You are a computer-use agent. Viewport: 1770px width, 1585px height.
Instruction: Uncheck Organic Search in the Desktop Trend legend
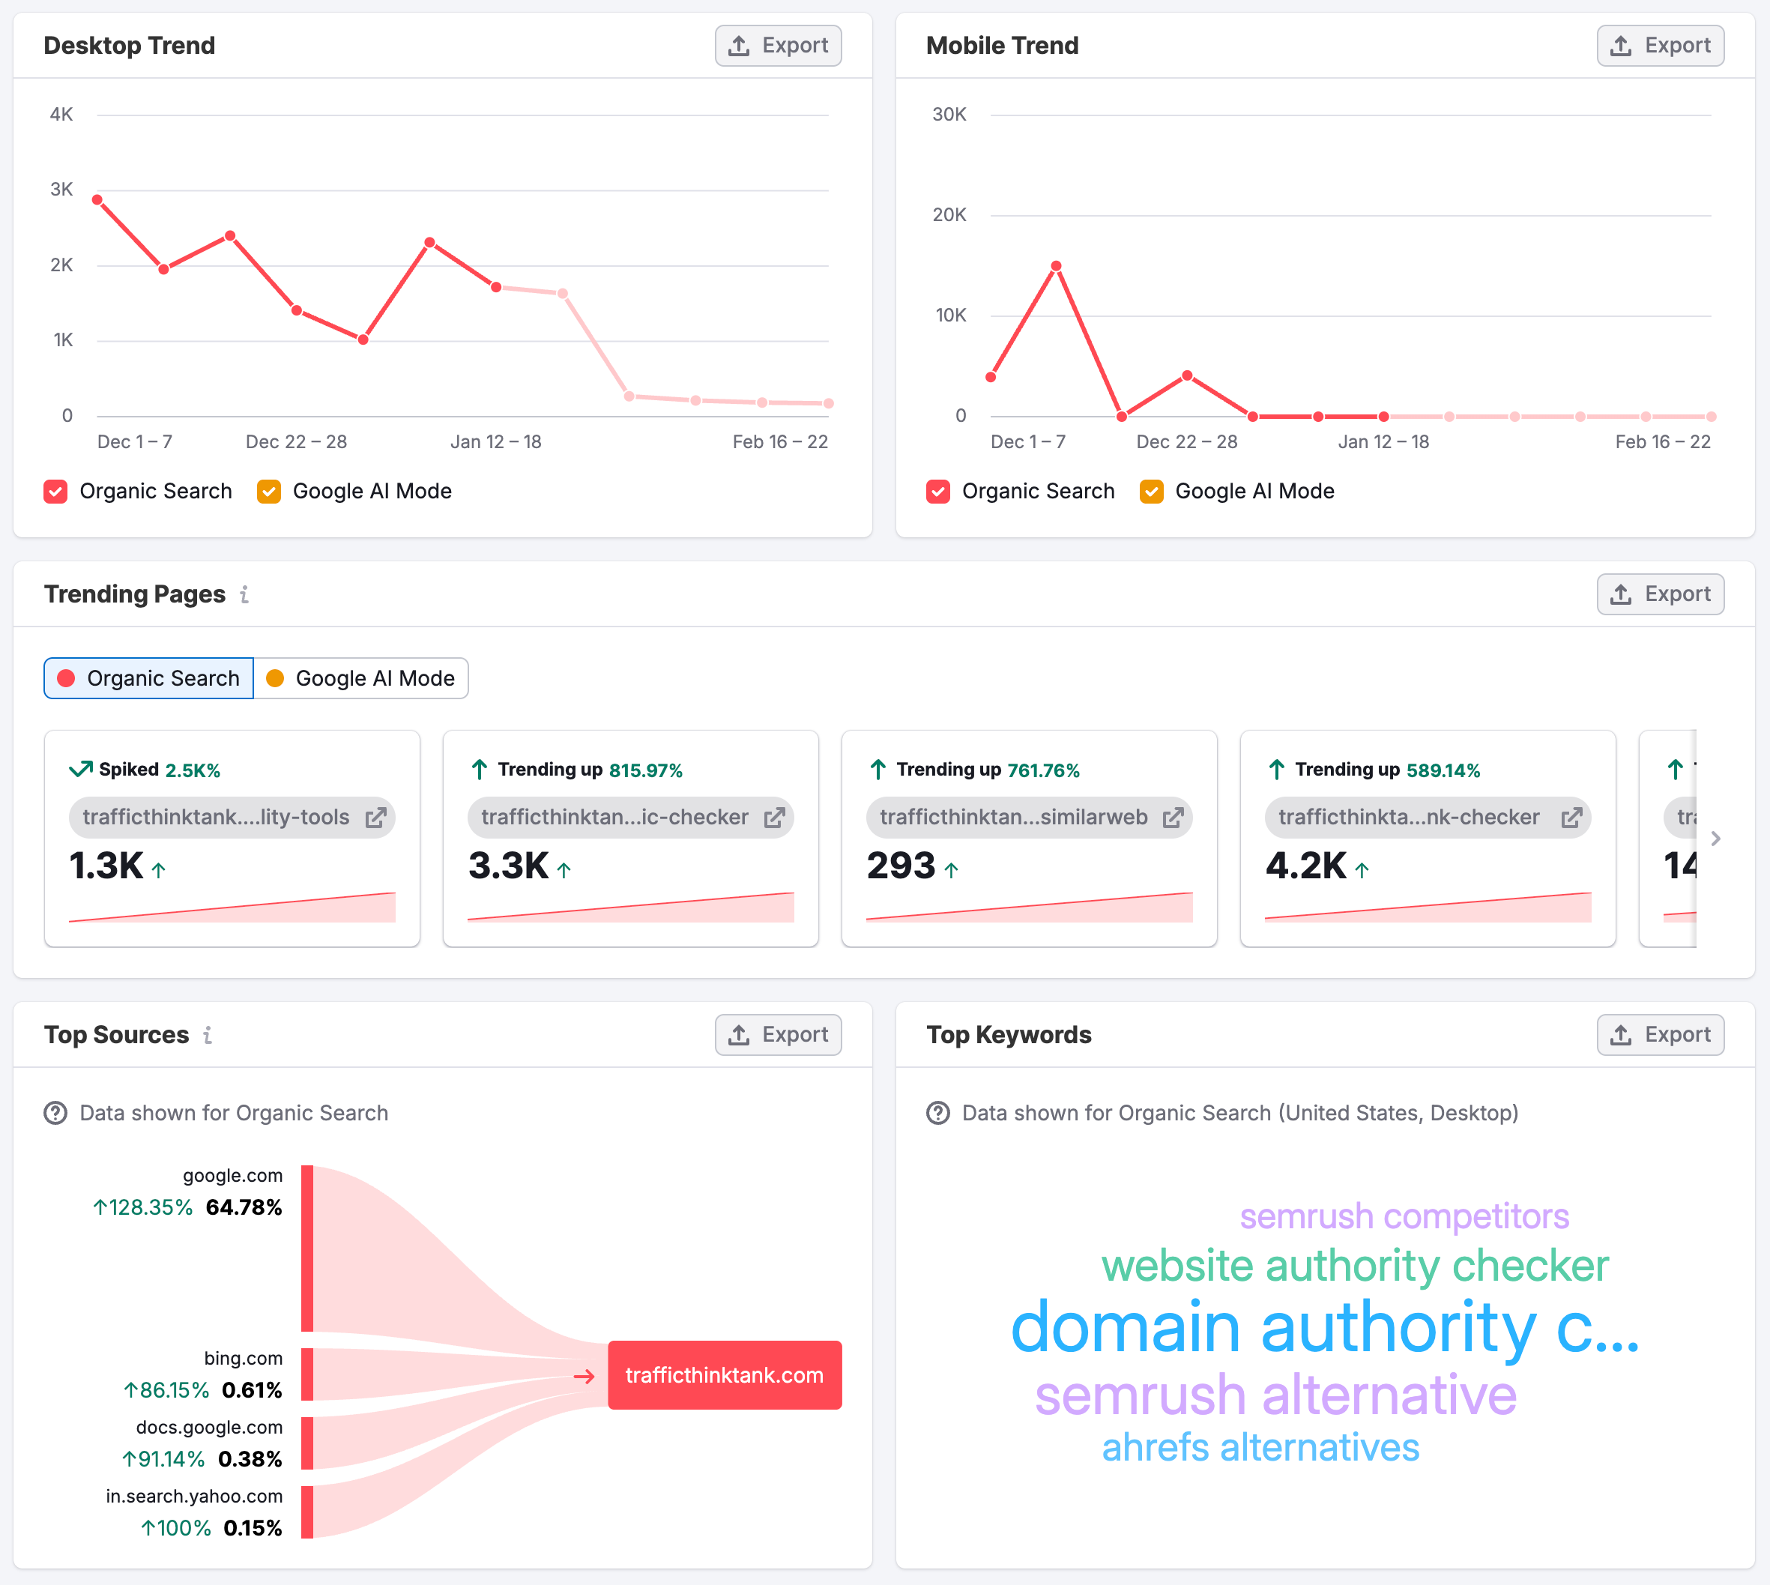pyautogui.click(x=55, y=491)
